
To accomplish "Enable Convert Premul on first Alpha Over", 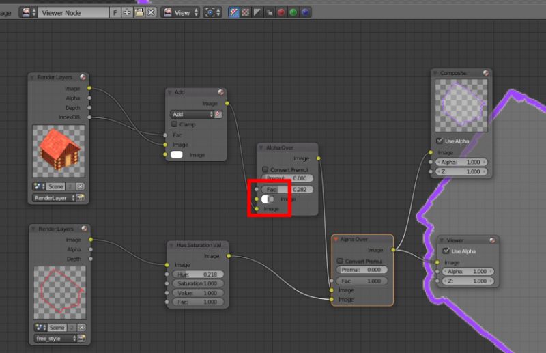I will (x=265, y=169).
